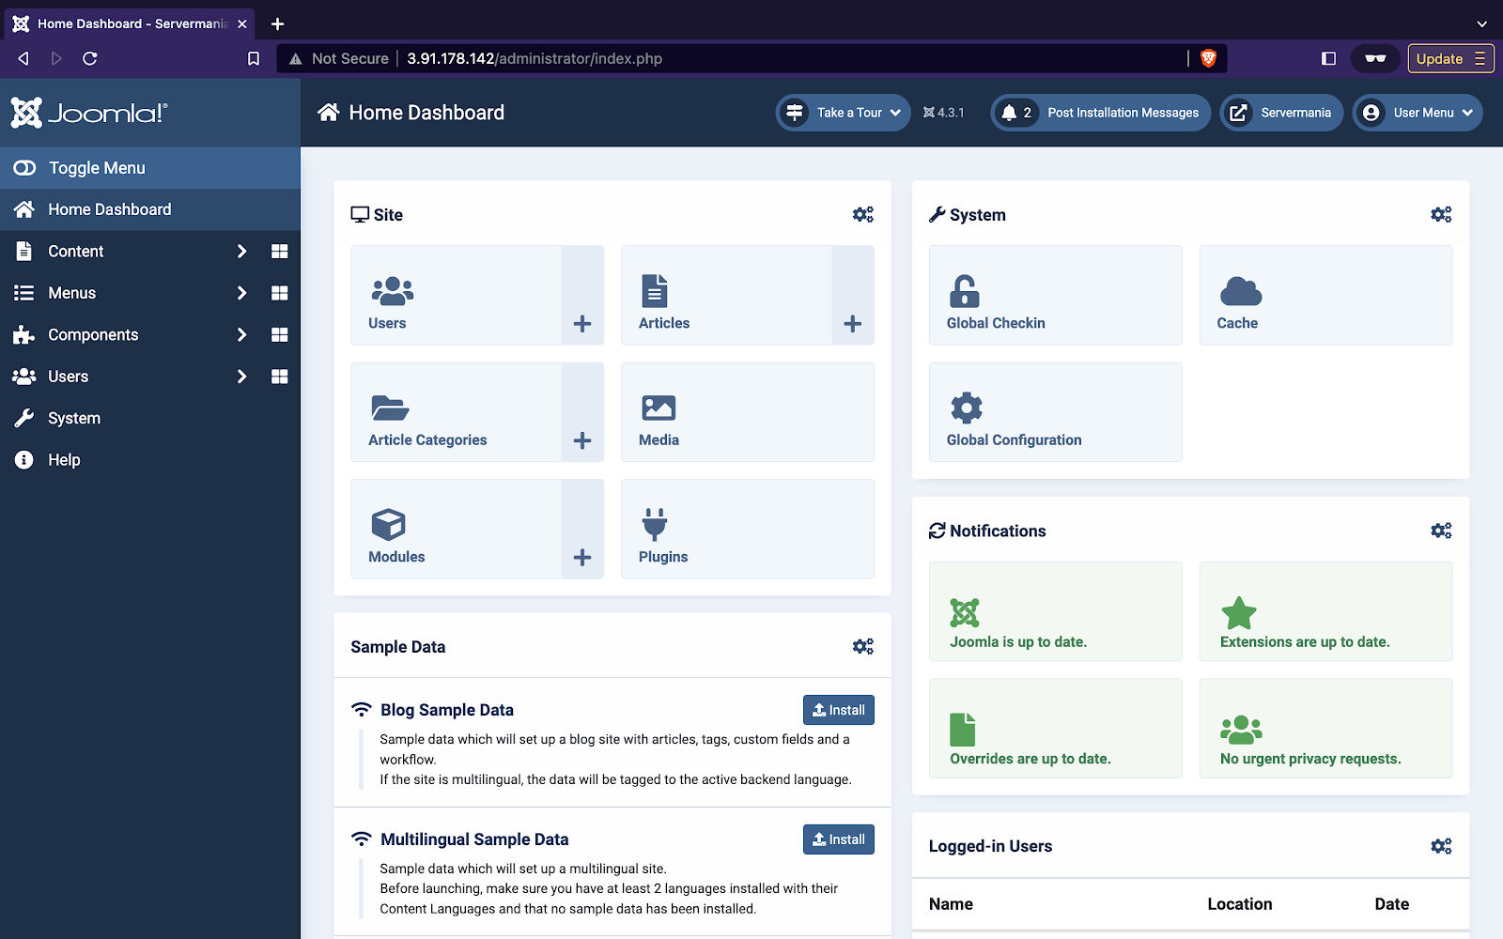The height and width of the screenshot is (939, 1503).
Task: Click the notification bell icon
Action: [1009, 113]
